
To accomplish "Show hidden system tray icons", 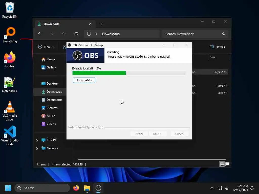I will (212, 188).
